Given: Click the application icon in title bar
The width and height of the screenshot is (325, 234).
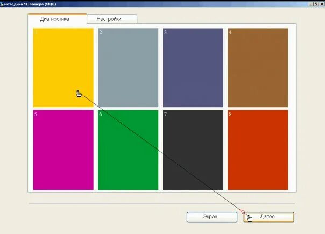Looking at the screenshot, I should (2, 4).
